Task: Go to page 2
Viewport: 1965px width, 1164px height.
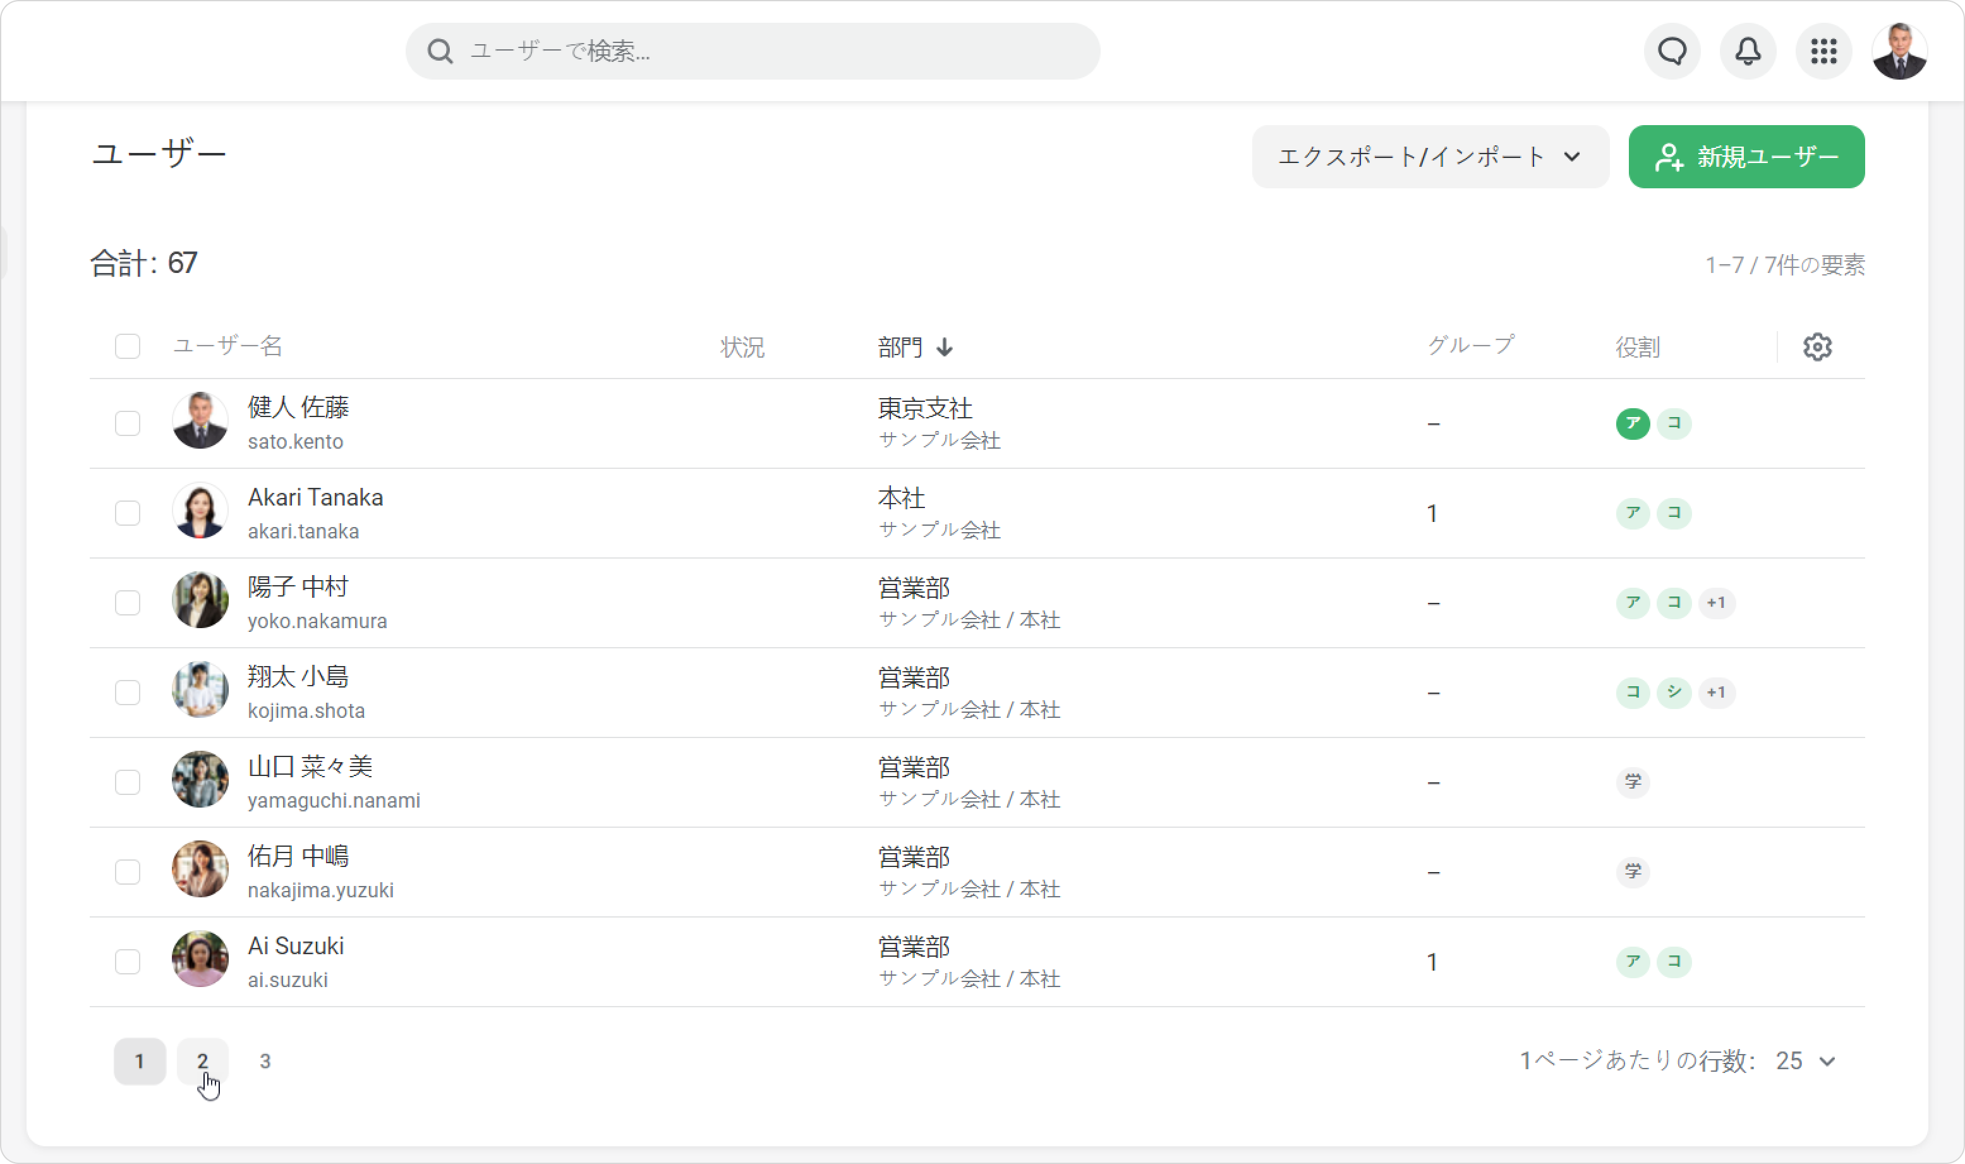Action: click(x=202, y=1061)
